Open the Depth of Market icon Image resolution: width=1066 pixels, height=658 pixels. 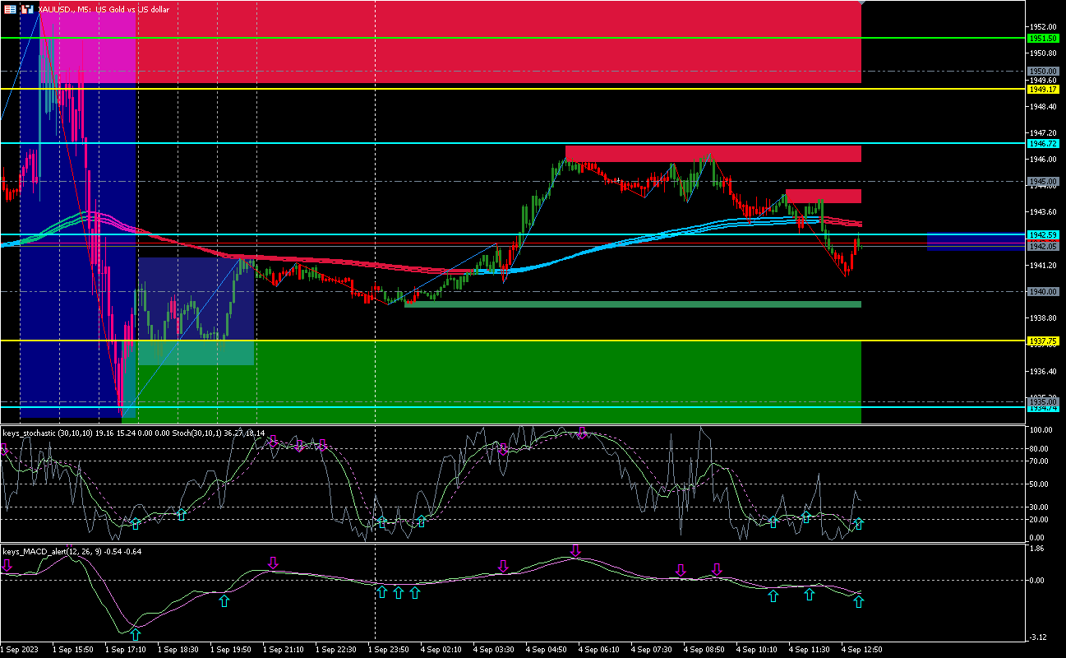(27, 9)
